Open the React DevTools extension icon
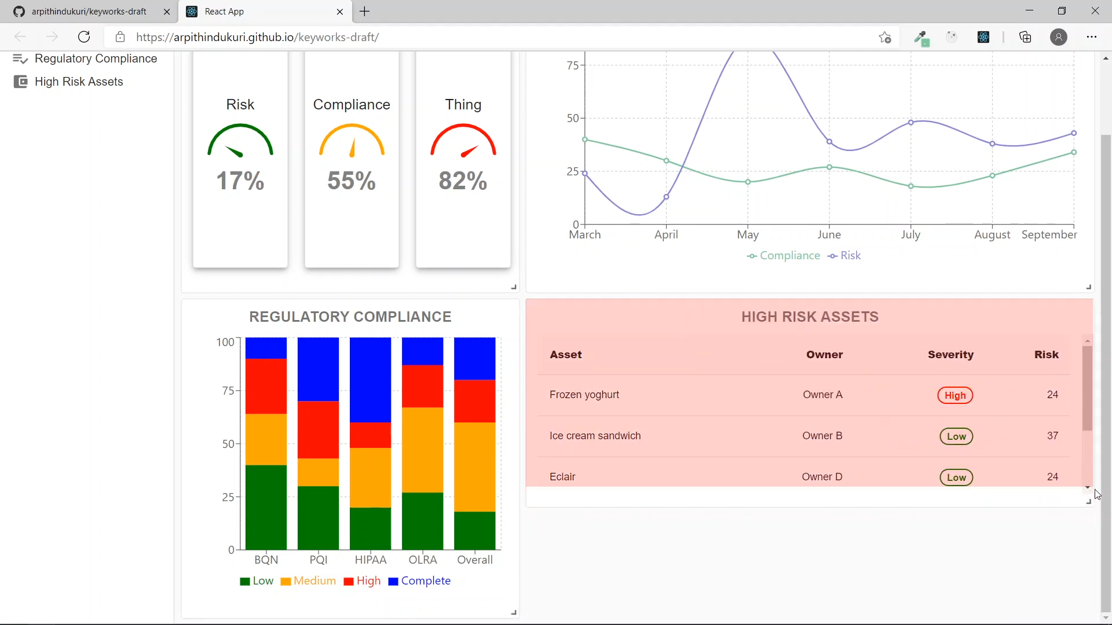Viewport: 1112px width, 625px height. 983,37
